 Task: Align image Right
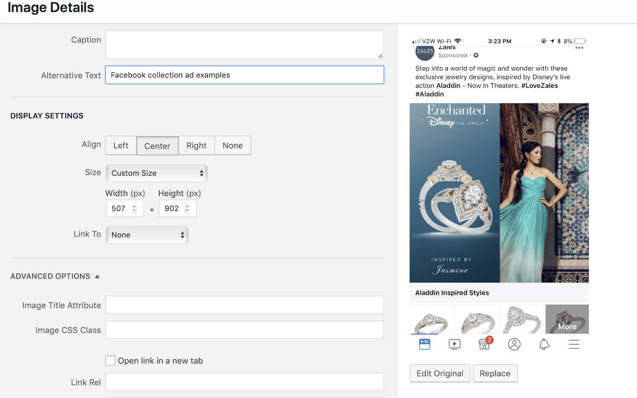click(196, 146)
